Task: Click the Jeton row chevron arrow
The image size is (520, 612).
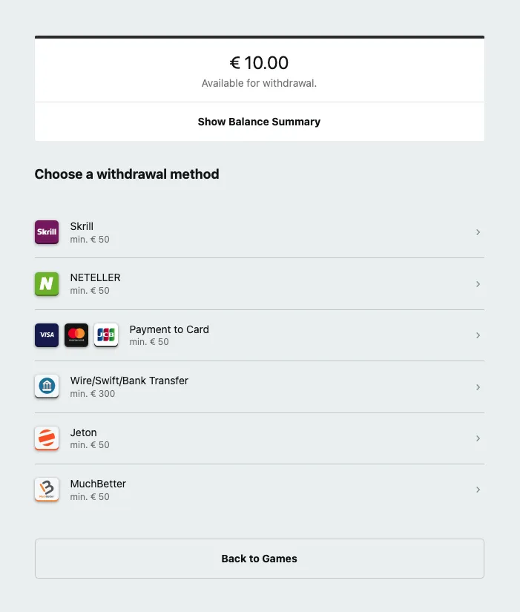Action: coord(478,438)
